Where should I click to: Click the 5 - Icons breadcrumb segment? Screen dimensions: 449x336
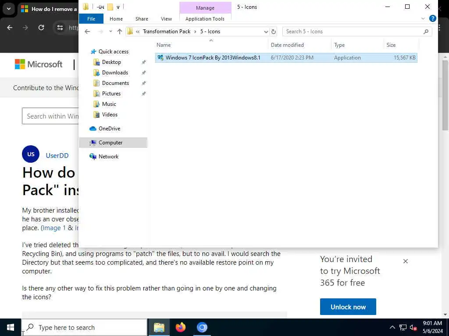[210, 31]
